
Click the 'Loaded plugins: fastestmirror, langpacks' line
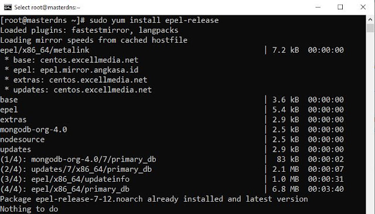tap(89, 30)
